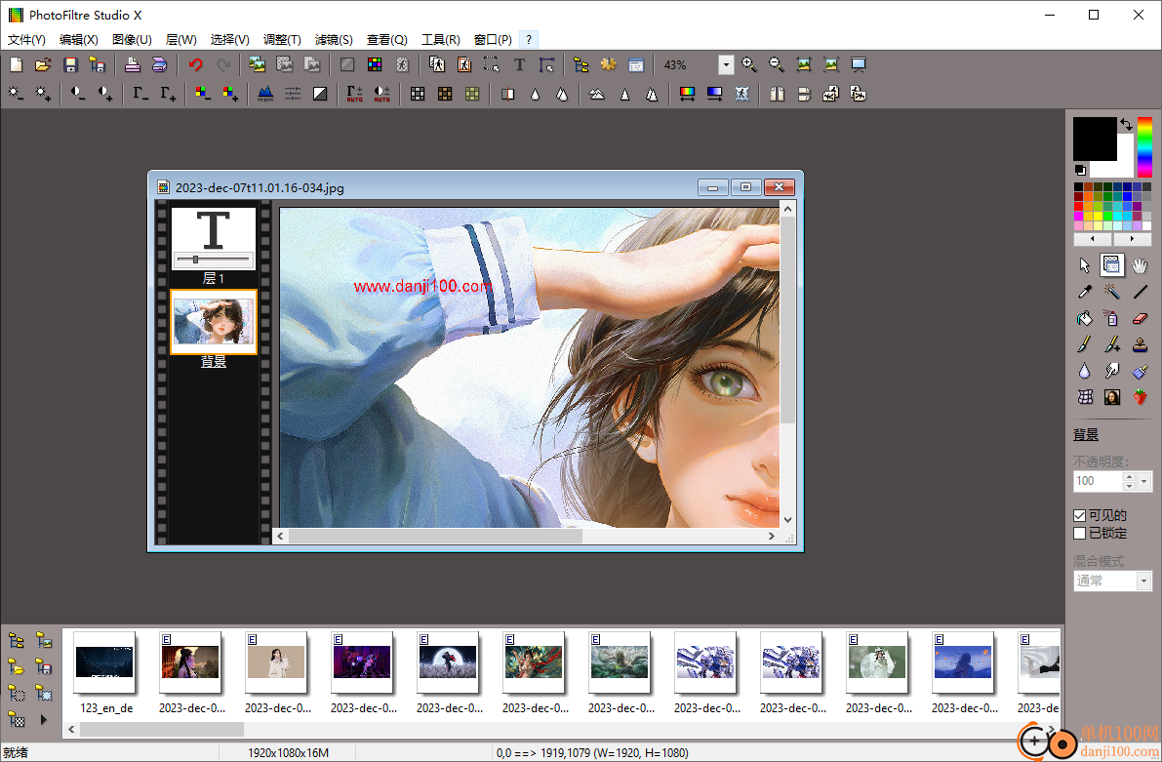Open the opacity value dropdown arrow

pos(1144,481)
